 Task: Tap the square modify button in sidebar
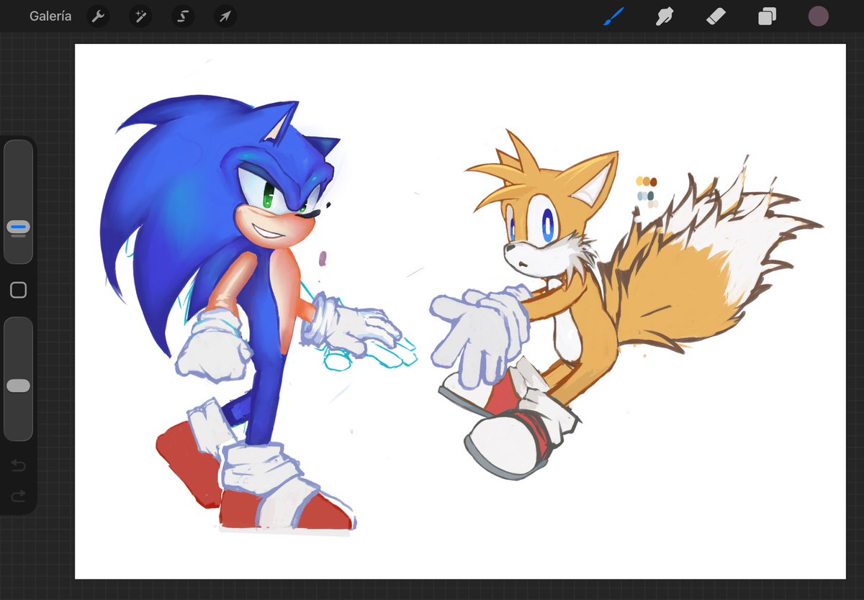pyautogui.click(x=18, y=290)
